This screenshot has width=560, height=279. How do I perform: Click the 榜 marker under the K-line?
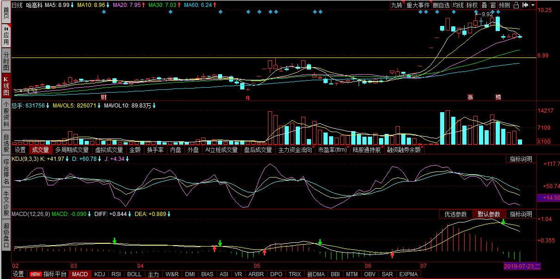(498, 97)
